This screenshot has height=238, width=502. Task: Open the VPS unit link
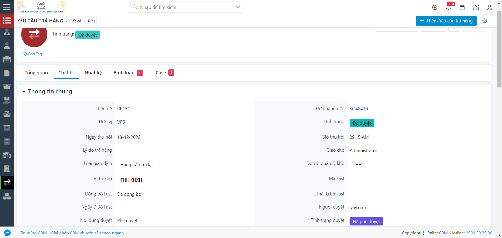[121, 122]
